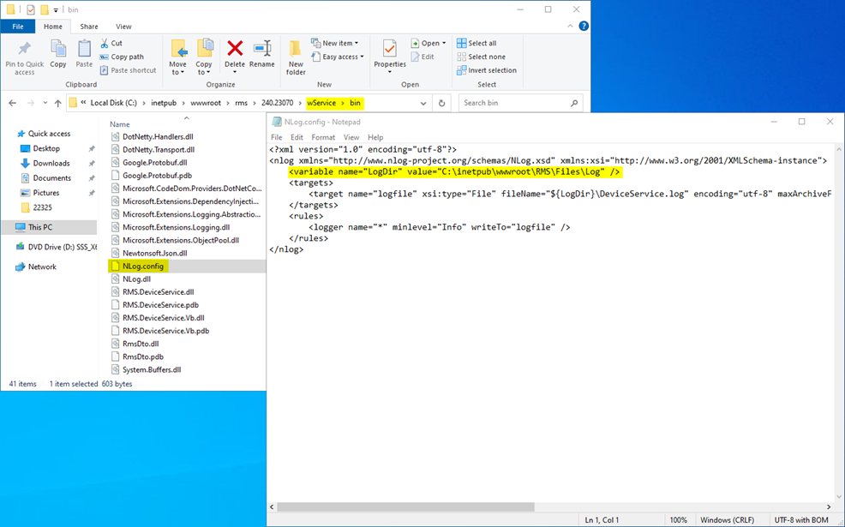The width and height of the screenshot is (845, 527).
Task: Select System.Buffers.dll file
Action: pos(152,369)
